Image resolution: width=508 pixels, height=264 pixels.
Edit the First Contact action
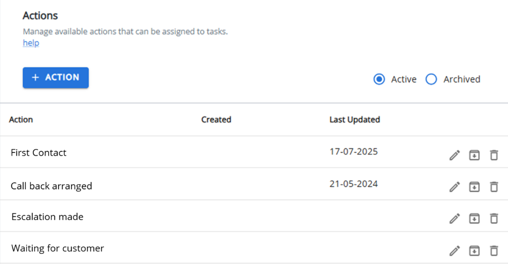click(x=454, y=156)
